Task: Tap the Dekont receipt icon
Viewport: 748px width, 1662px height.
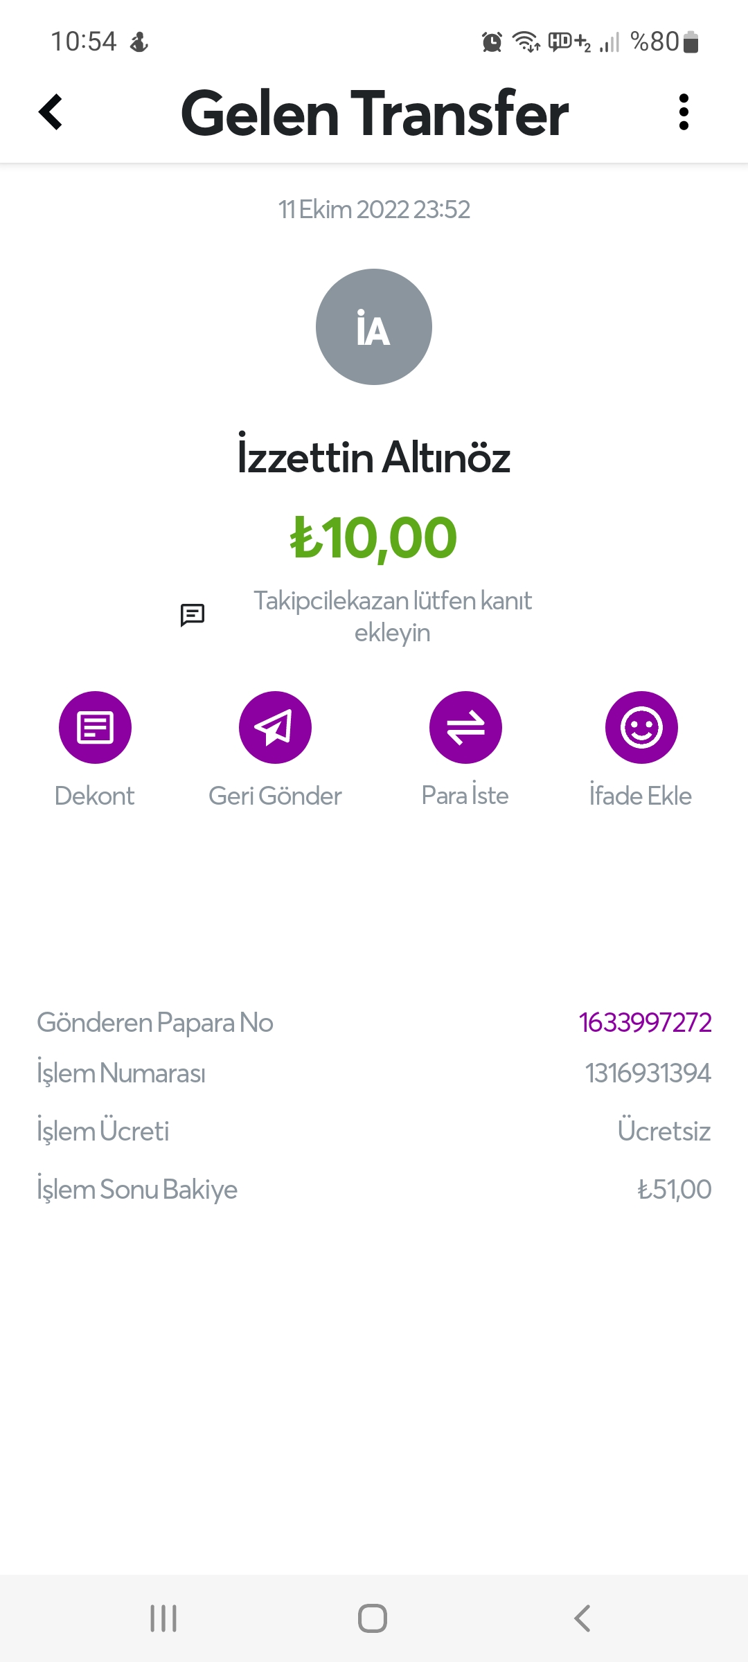Action: point(95,727)
